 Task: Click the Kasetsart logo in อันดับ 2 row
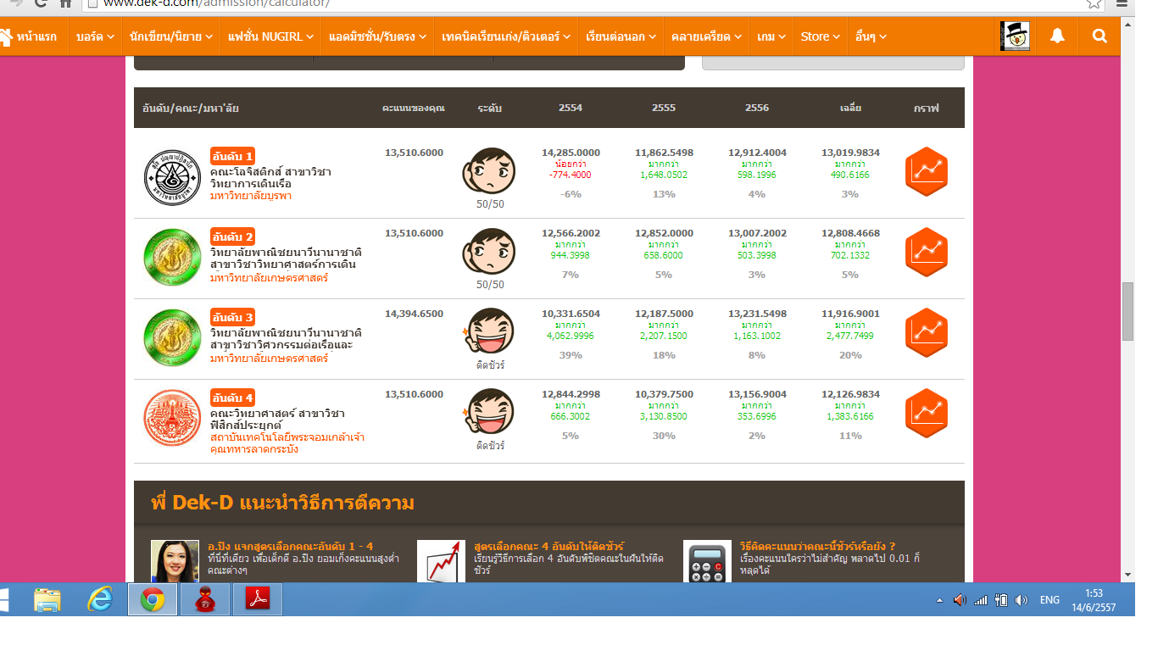tap(171, 257)
